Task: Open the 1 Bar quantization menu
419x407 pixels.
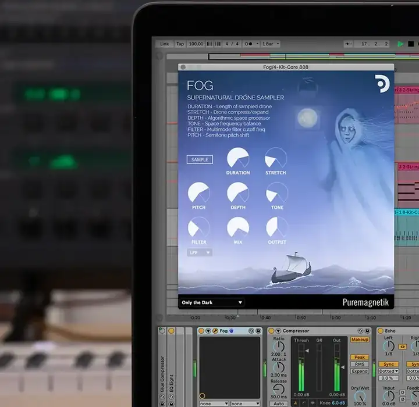Action: (271, 44)
